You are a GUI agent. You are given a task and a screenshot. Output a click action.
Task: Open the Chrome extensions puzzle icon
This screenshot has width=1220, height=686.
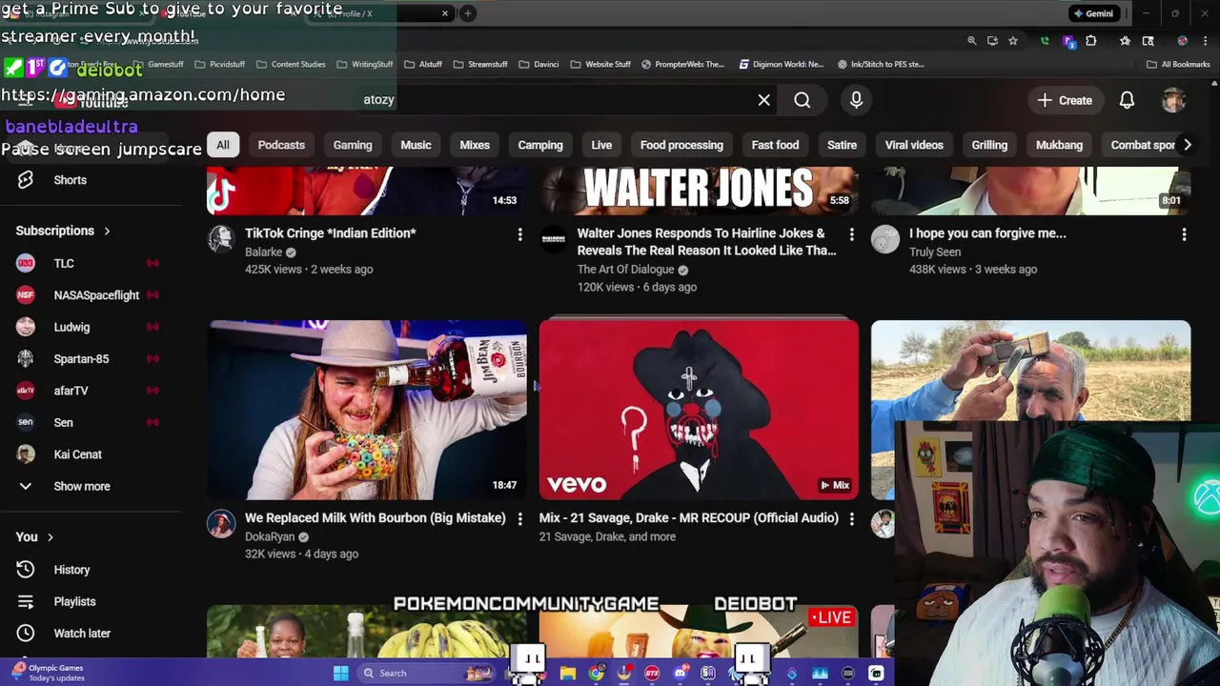point(1090,41)
